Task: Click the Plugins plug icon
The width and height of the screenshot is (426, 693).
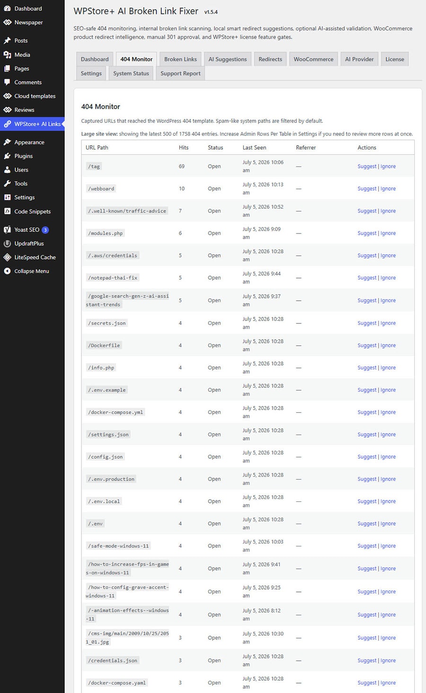Action: click(7, 156)
